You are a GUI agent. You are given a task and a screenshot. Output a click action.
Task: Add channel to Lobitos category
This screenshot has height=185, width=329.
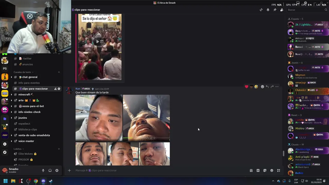pyautogui.click(x=59, y=149)
